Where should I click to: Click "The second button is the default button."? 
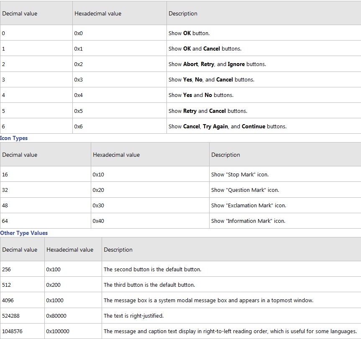tap(152, 269)
